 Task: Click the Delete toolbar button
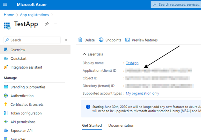point(86,40)
